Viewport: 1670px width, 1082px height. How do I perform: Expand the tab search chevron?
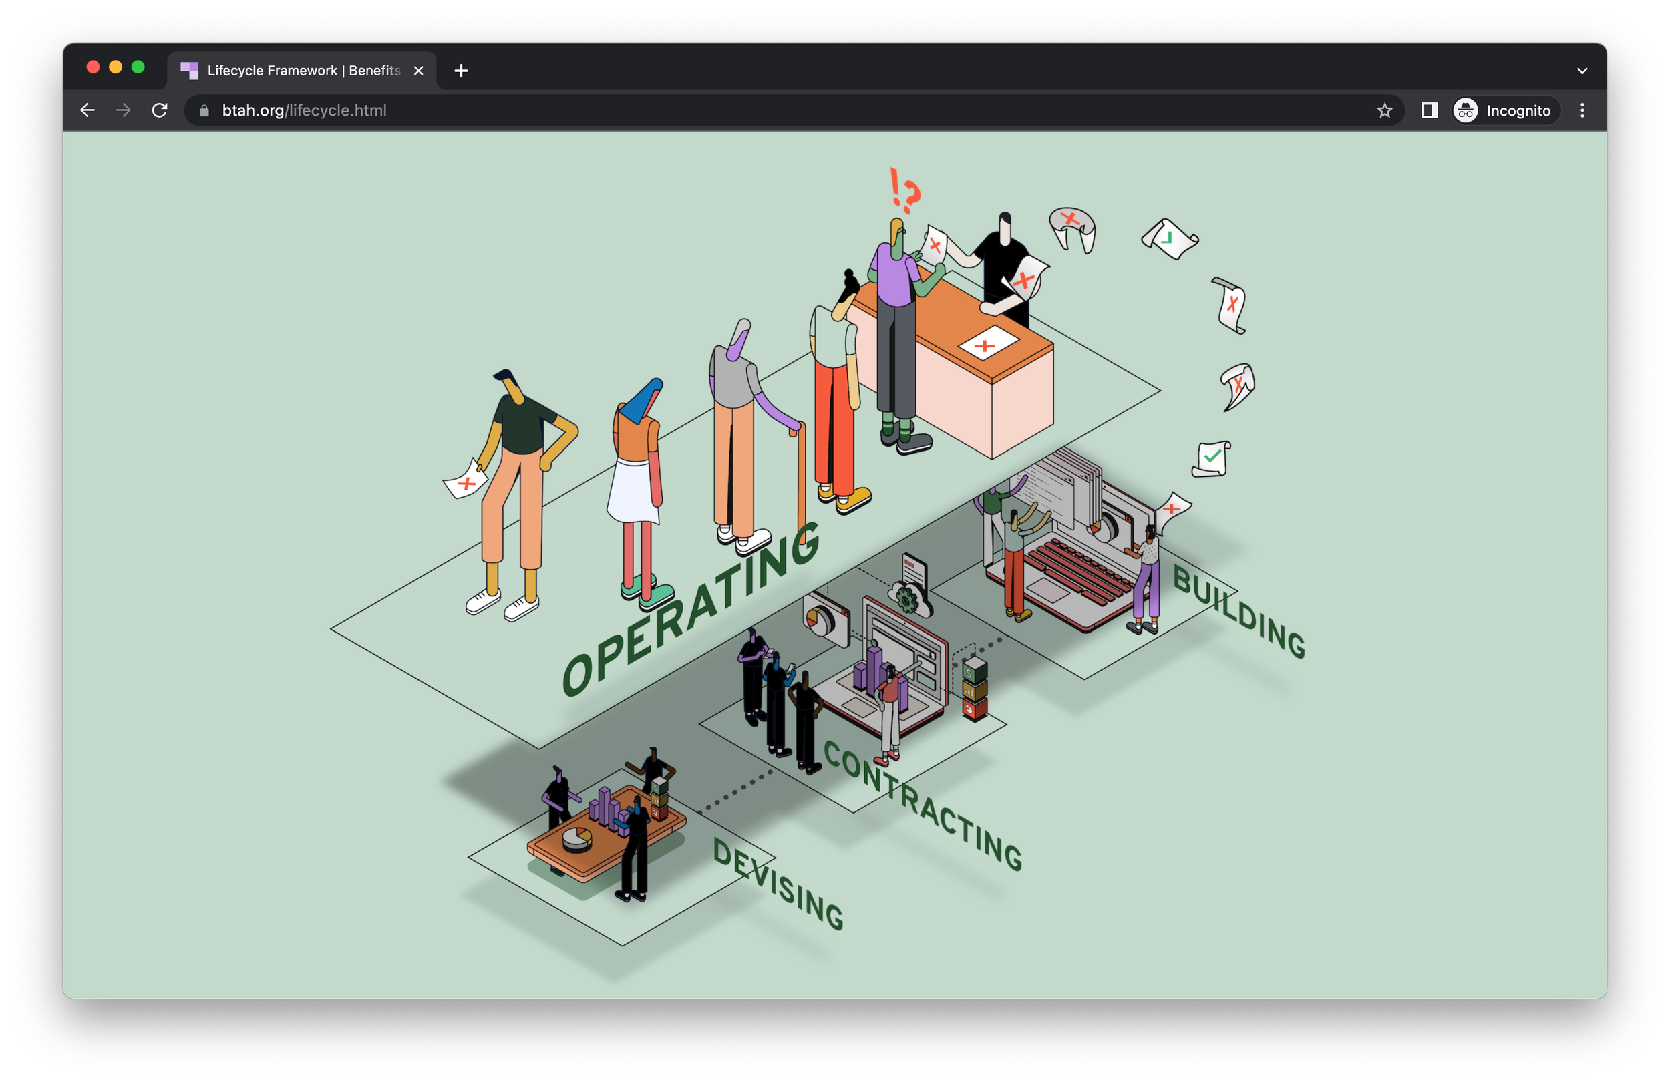click(1582, 71)
